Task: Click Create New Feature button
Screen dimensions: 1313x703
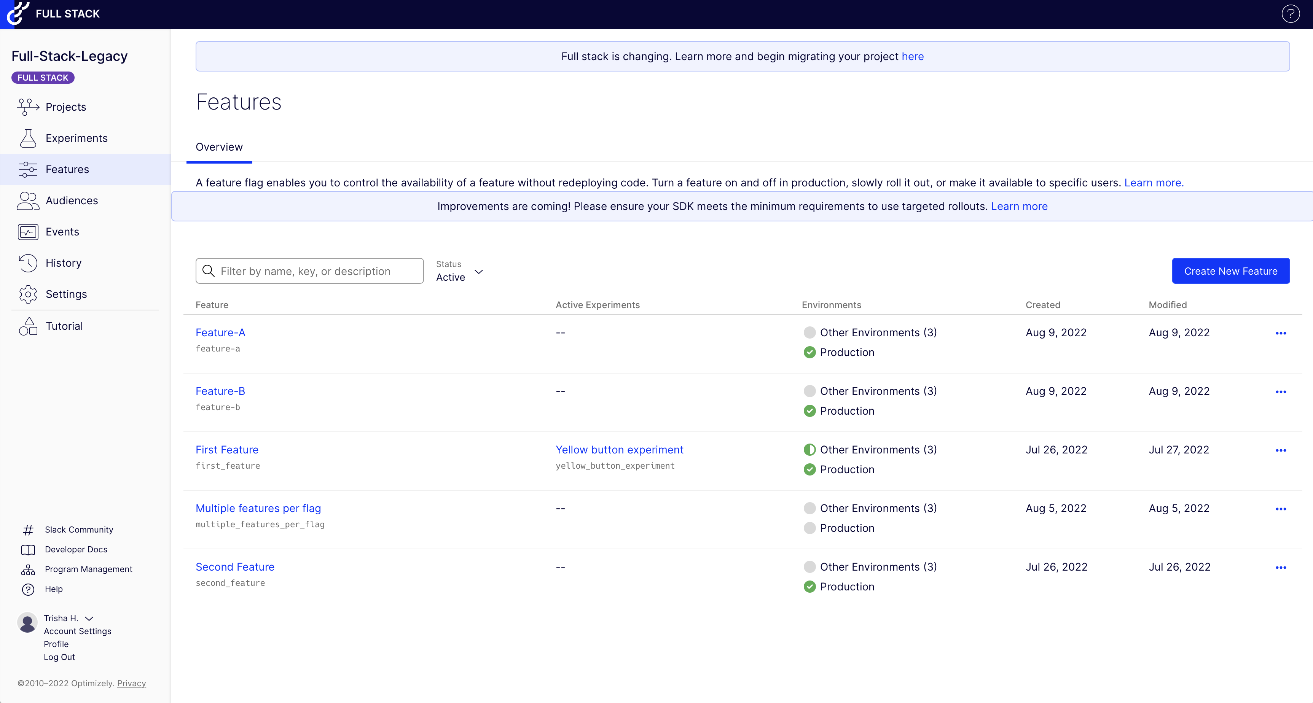Action: (1230, 271)
